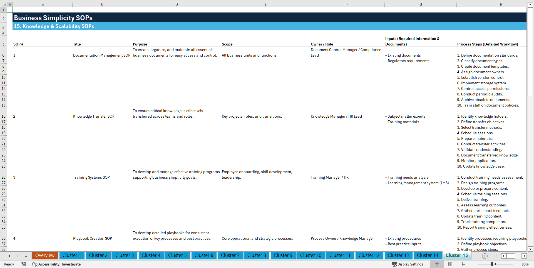Switch to Page Layout view icon
Viewport: 534px width, 268px height.
click(x=450, y=264)
